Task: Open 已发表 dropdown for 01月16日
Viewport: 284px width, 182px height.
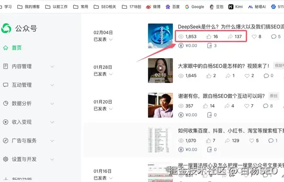Action: [103, 178]
